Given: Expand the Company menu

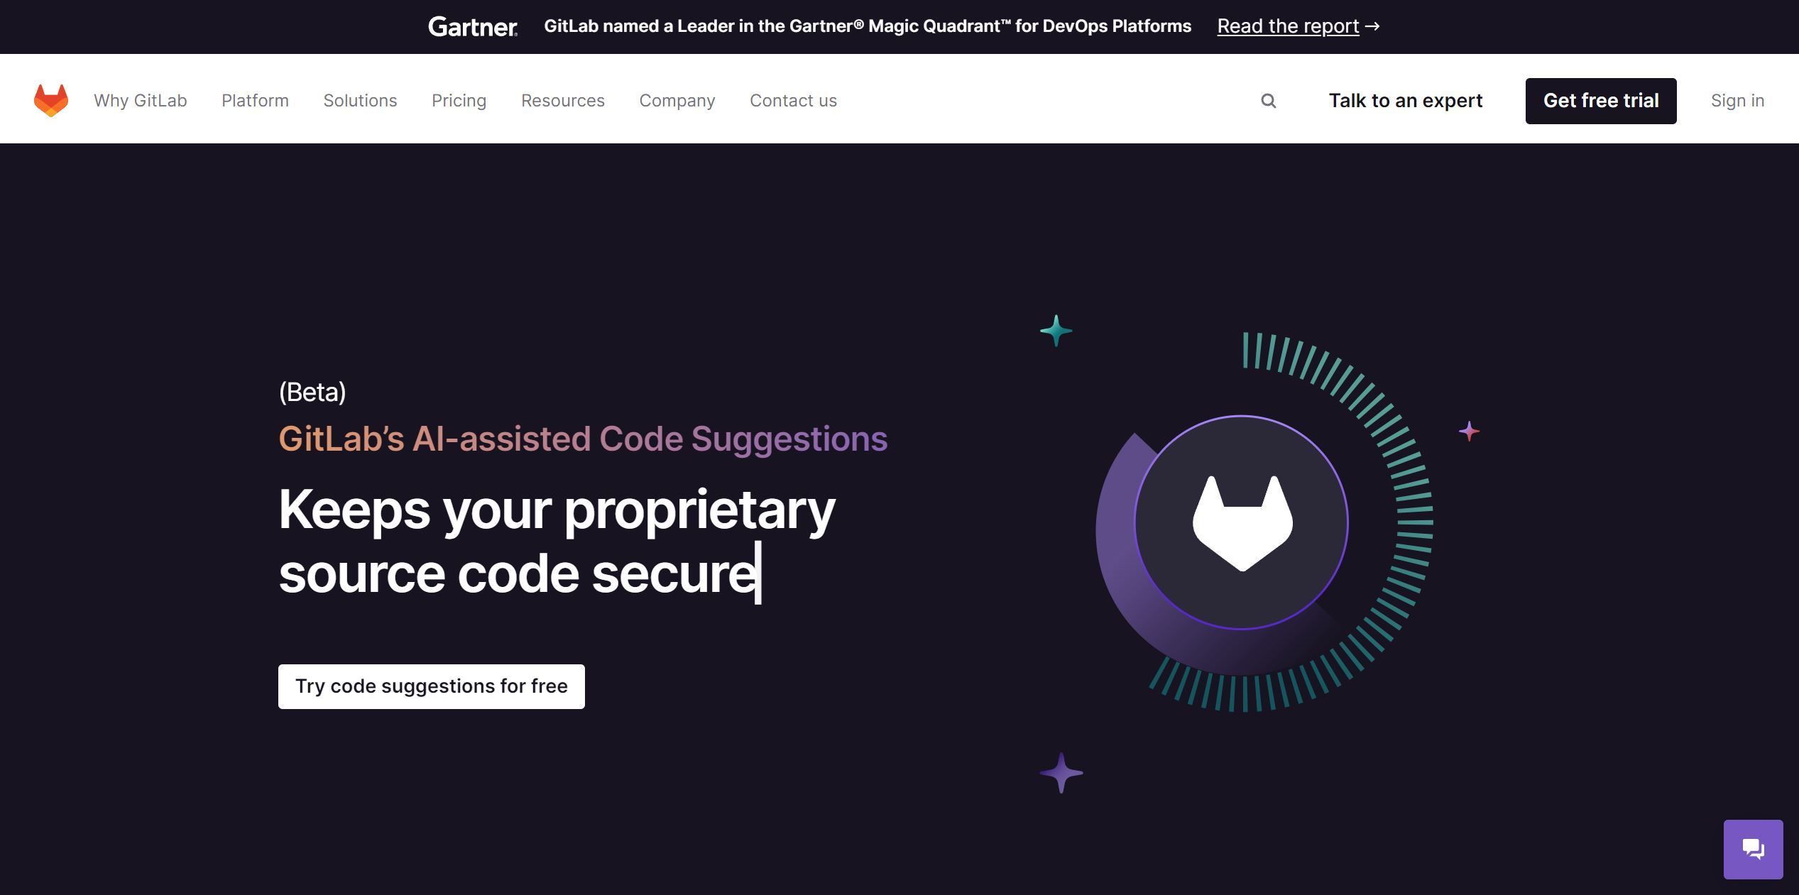Looking at the screenshot, I should tap(677, 100).
